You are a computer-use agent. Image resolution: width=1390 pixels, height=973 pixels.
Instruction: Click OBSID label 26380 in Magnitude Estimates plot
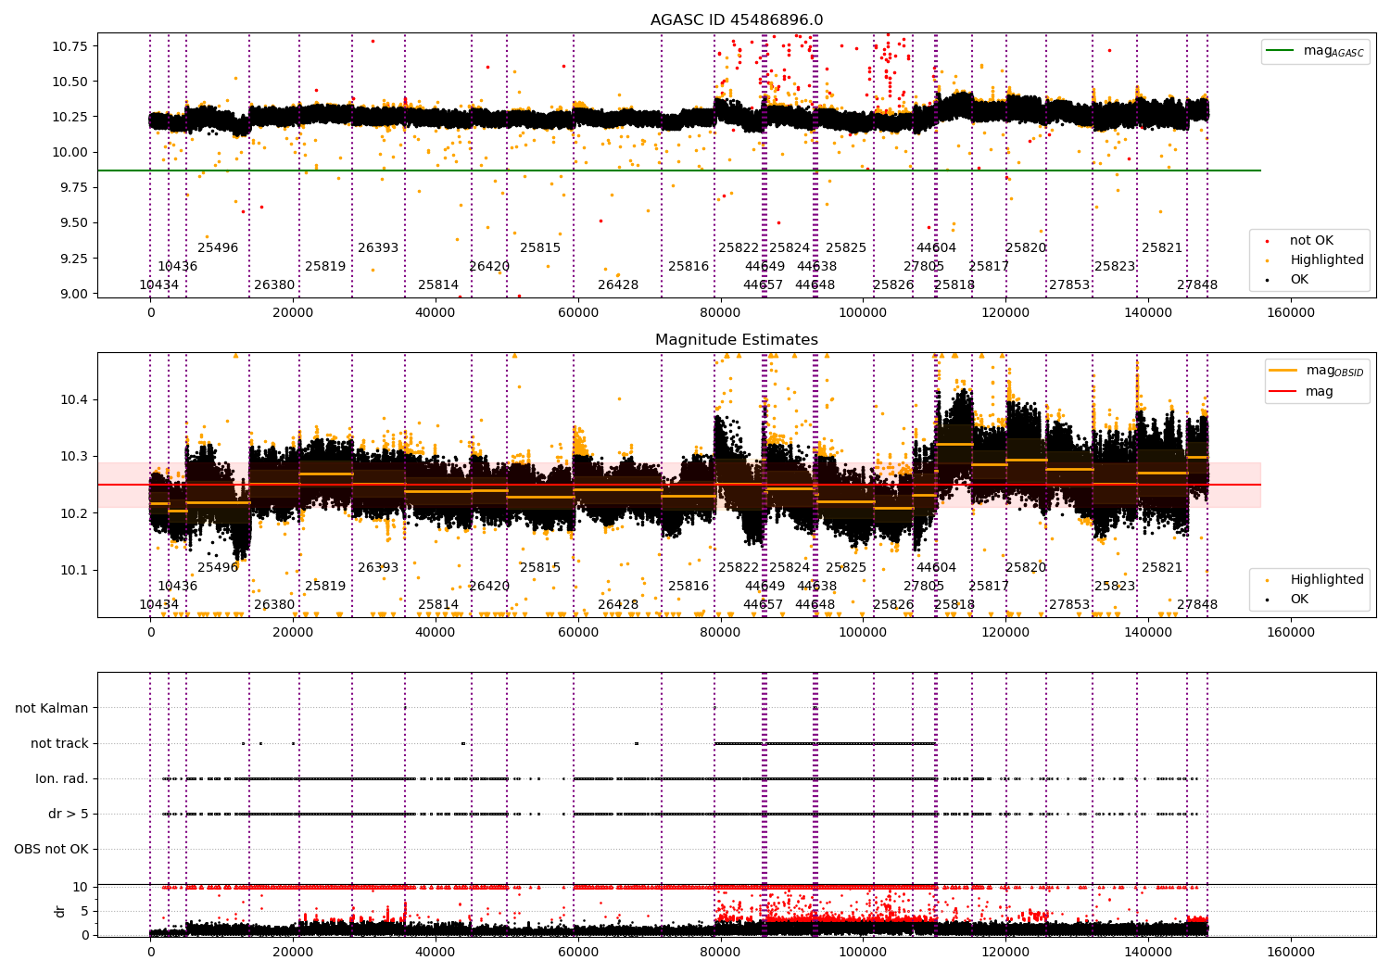[274, 605]
